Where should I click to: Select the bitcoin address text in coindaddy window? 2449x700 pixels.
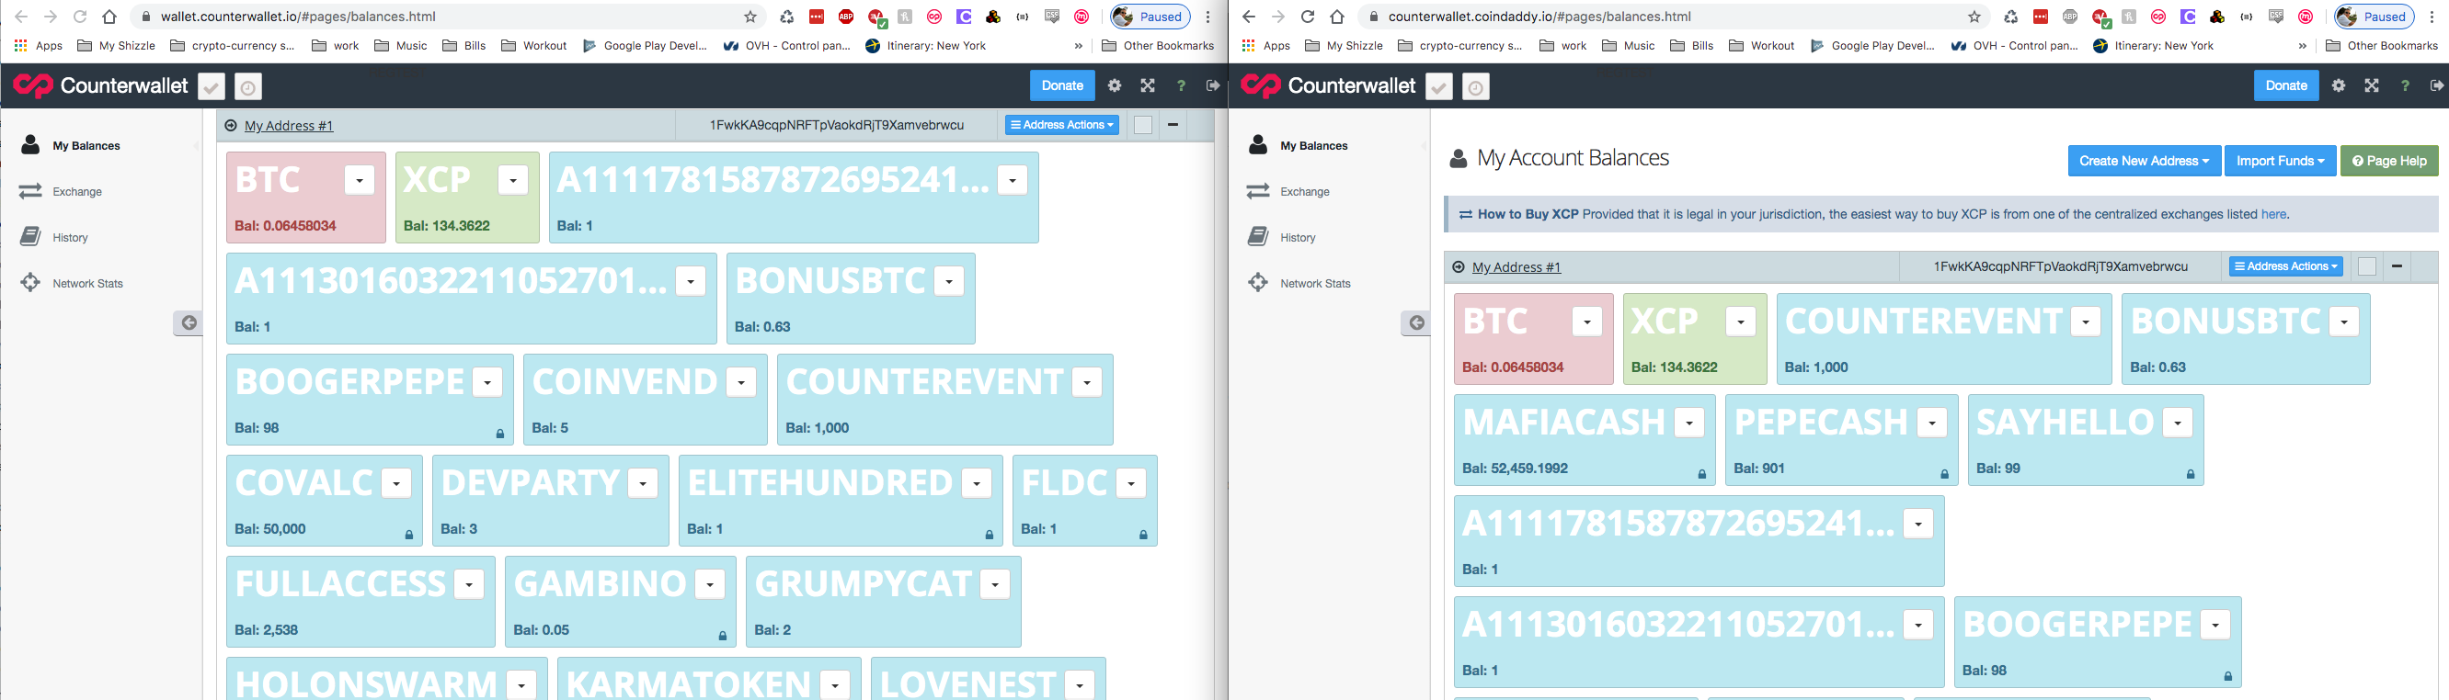2060,267
